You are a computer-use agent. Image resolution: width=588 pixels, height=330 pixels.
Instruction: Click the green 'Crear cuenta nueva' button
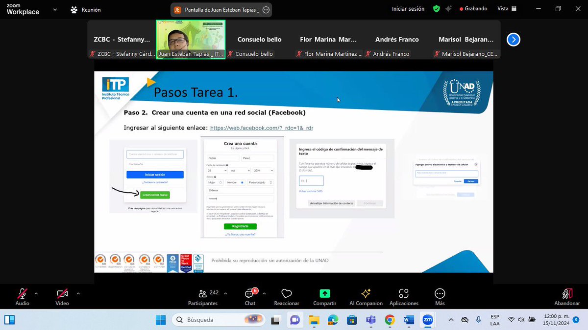(x=155, y=195)
